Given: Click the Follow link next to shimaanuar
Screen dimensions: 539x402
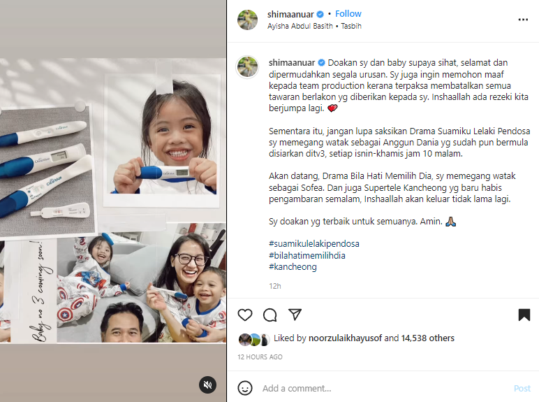Looking at the screenshot, I should point(348,14).
